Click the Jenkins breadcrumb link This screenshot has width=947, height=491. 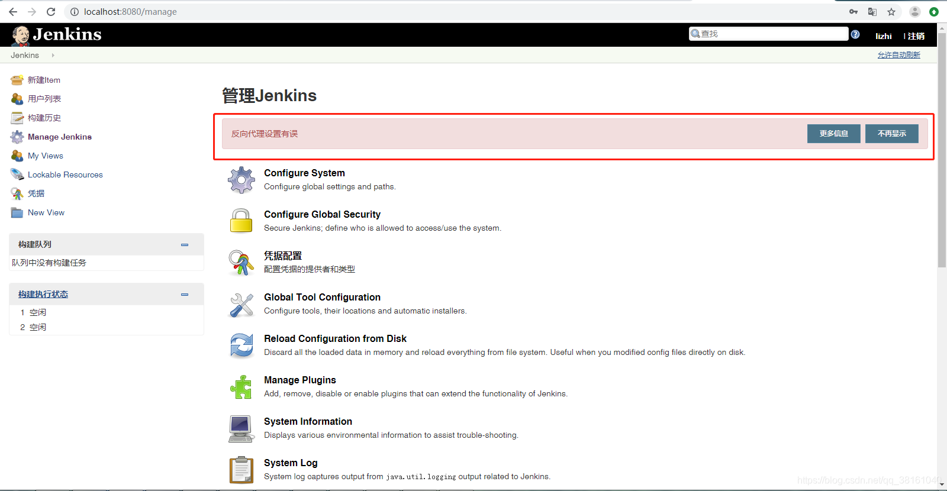25,55
